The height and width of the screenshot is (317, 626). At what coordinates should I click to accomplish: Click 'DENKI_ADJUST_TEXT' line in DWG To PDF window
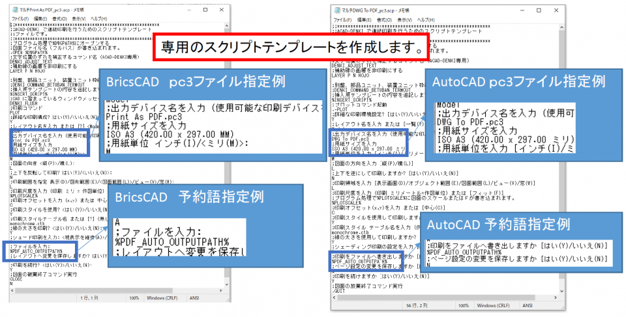point(354,65)
